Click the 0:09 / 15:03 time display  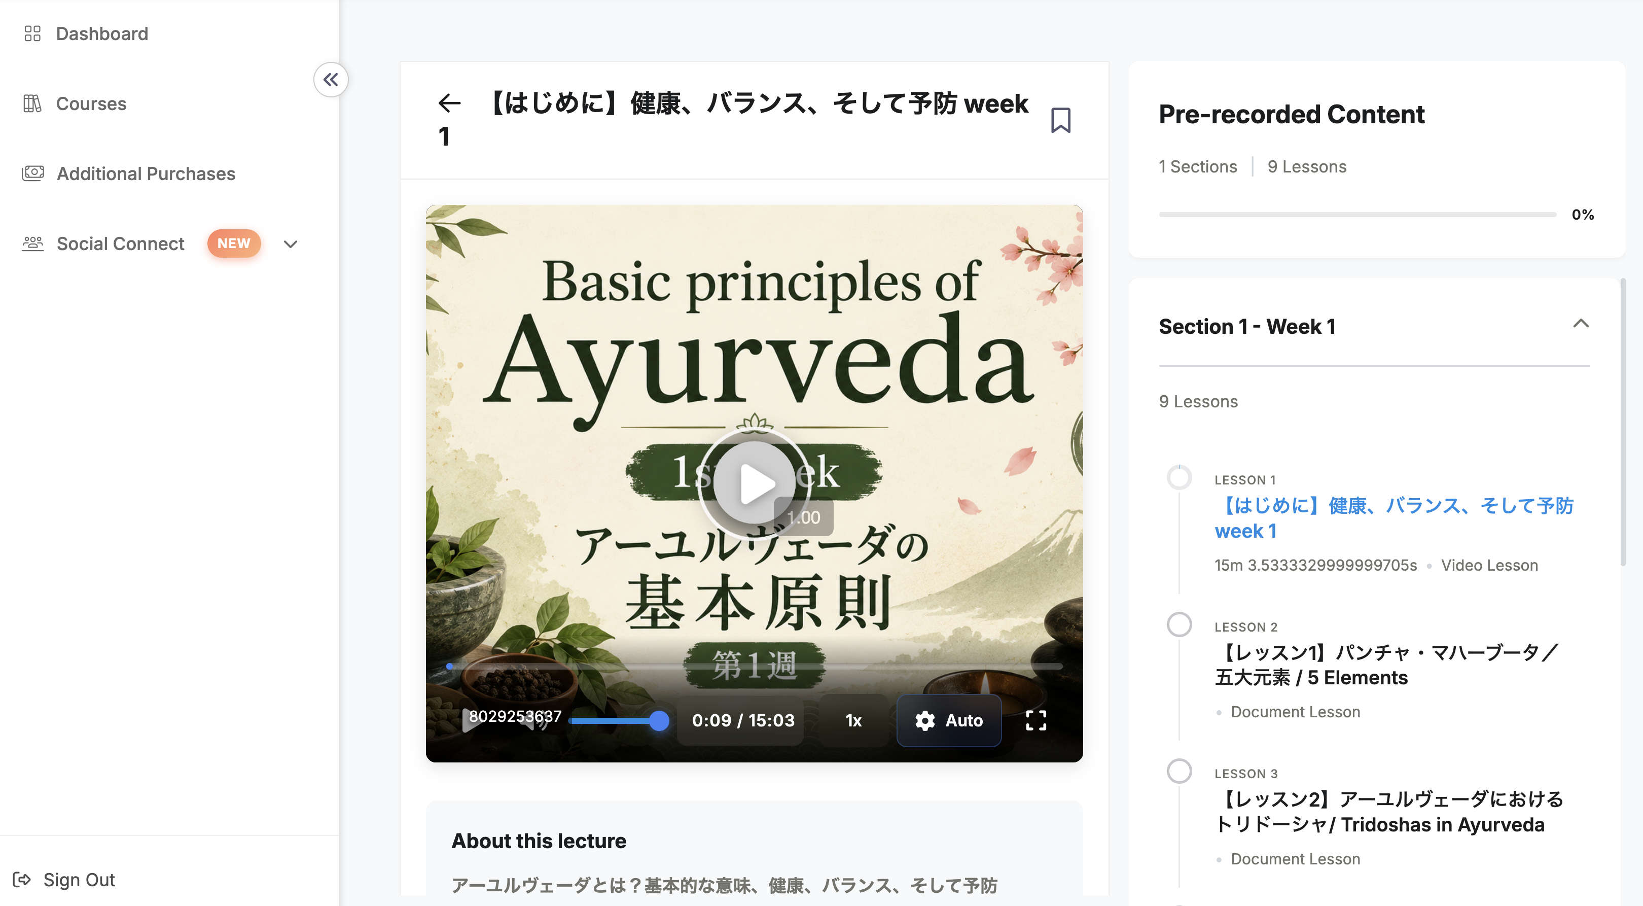pyautogui.click(x=743, y=721)
